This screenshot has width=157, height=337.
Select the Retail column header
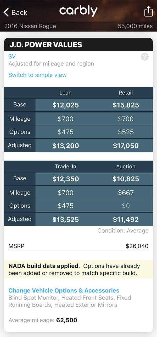[x=126, y=93]
